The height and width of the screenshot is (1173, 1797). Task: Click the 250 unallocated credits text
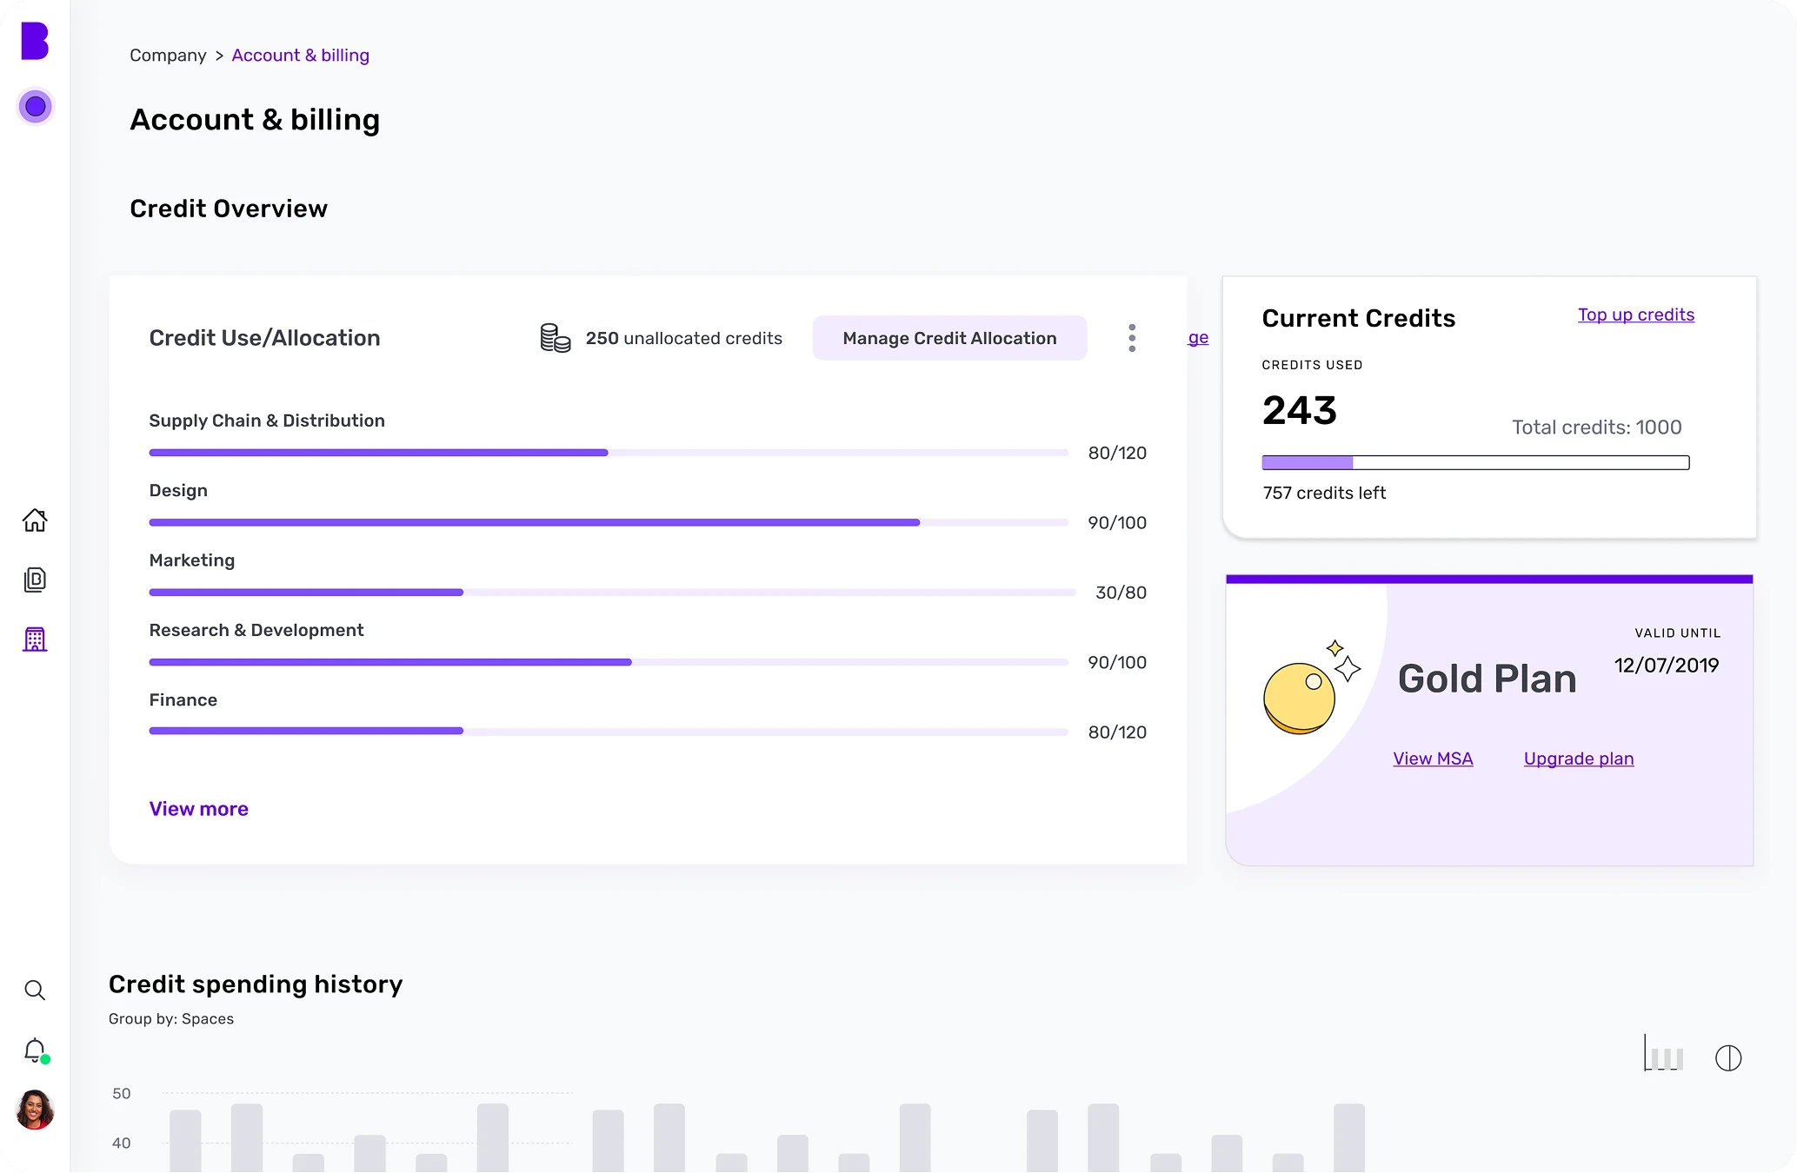[684, 338]
